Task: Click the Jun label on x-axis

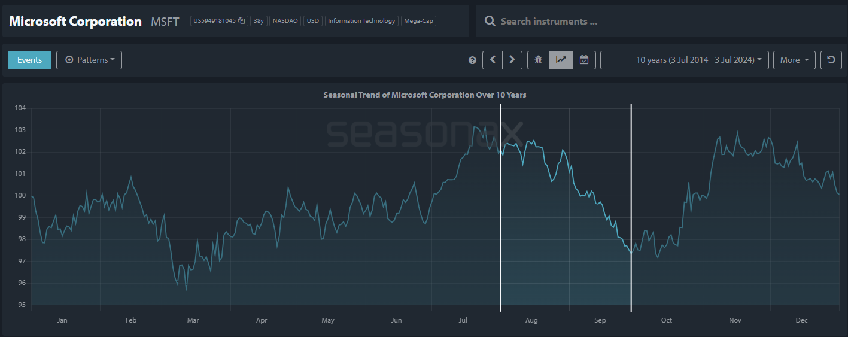Action: click(x=396, y=320)
